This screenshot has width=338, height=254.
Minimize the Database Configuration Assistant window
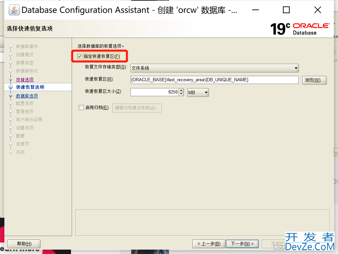click(x=256, y=10)
